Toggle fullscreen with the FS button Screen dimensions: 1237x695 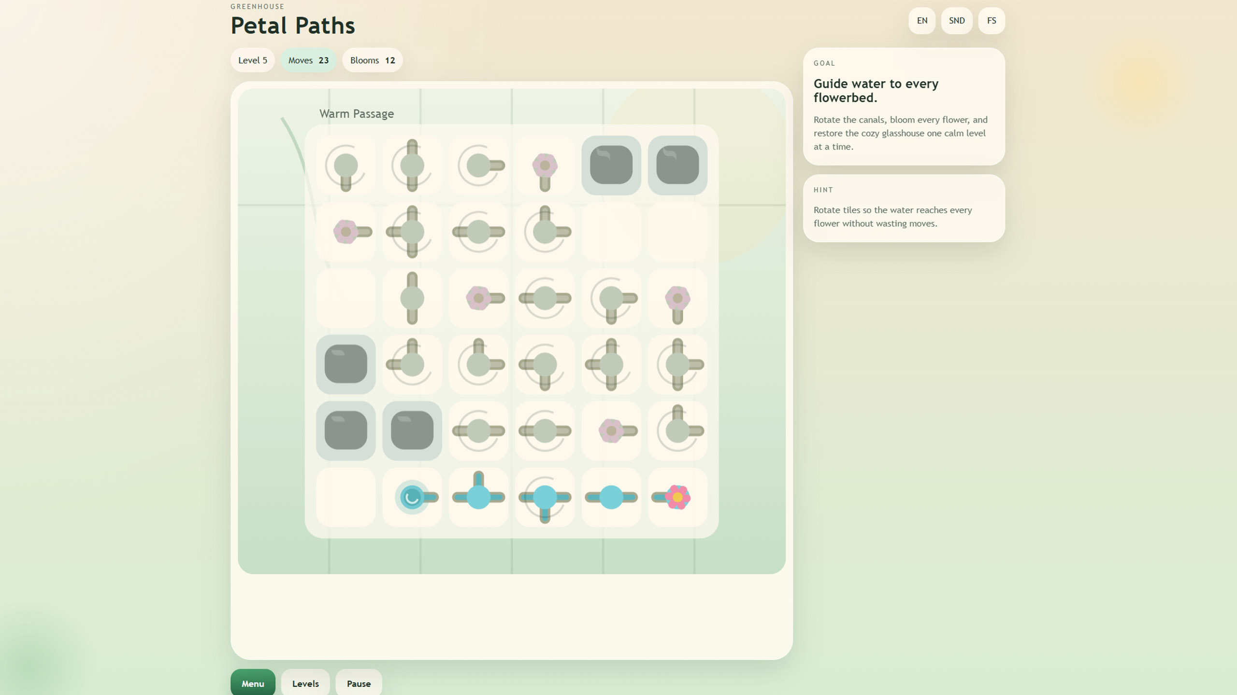click(992, 21)
